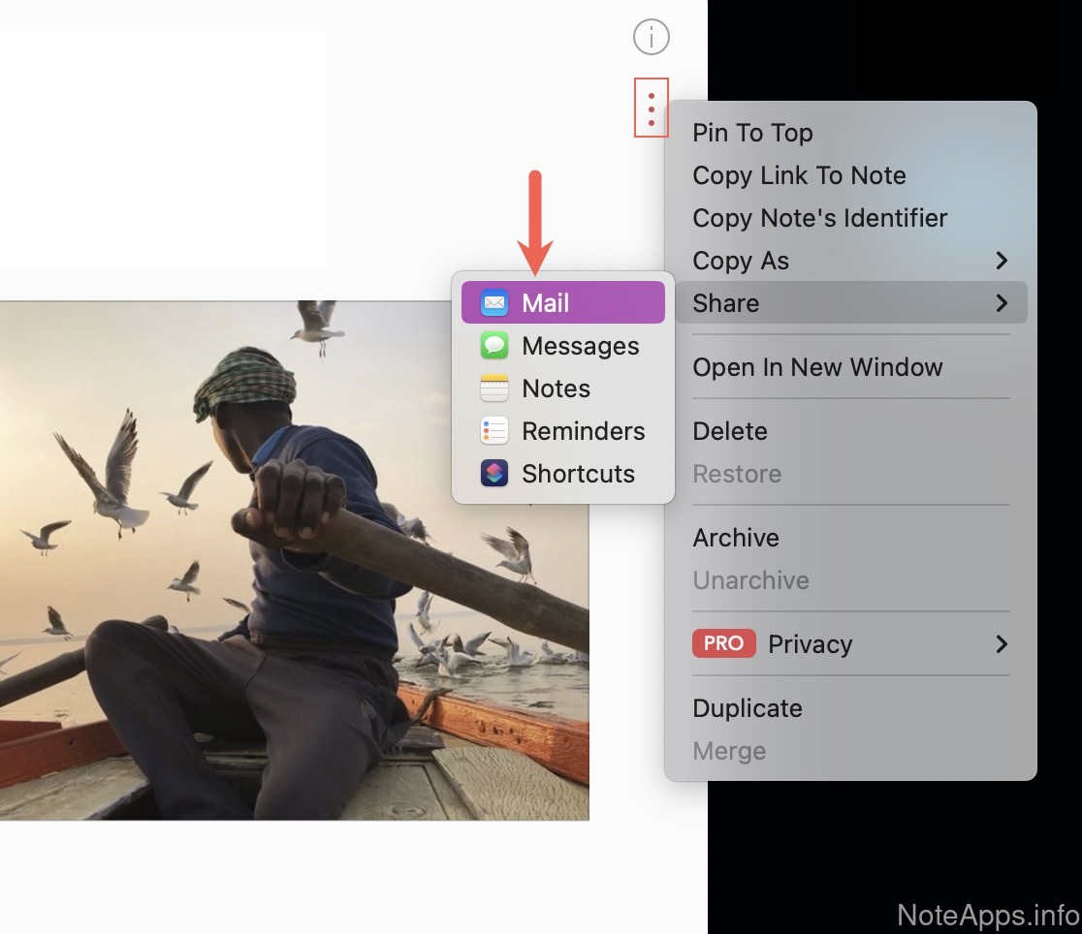The image size is (1082, 934).
Task: Select Copy Note's Identifier
Action: [x=819, y=218]
